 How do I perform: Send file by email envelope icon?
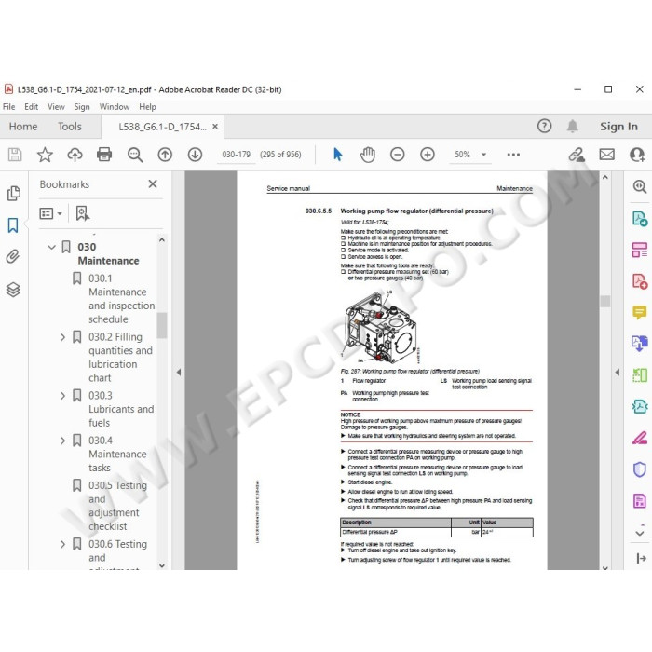(606, 155)
